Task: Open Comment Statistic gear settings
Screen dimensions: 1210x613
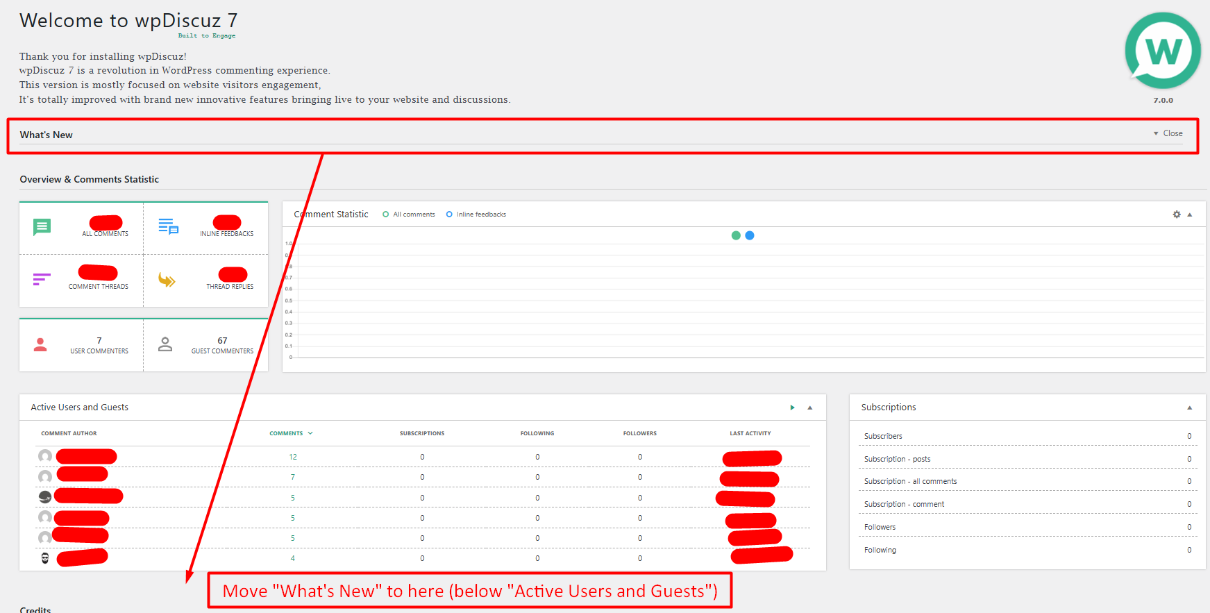Action: (1177, 215)
